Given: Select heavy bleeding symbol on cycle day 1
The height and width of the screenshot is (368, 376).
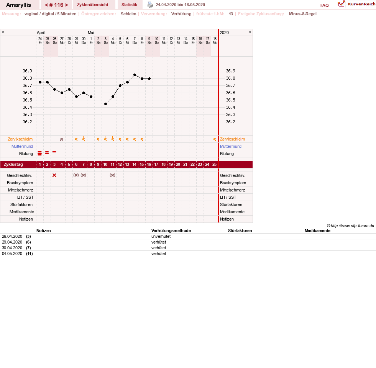Looking at the screenshot, I should (40, 153).
